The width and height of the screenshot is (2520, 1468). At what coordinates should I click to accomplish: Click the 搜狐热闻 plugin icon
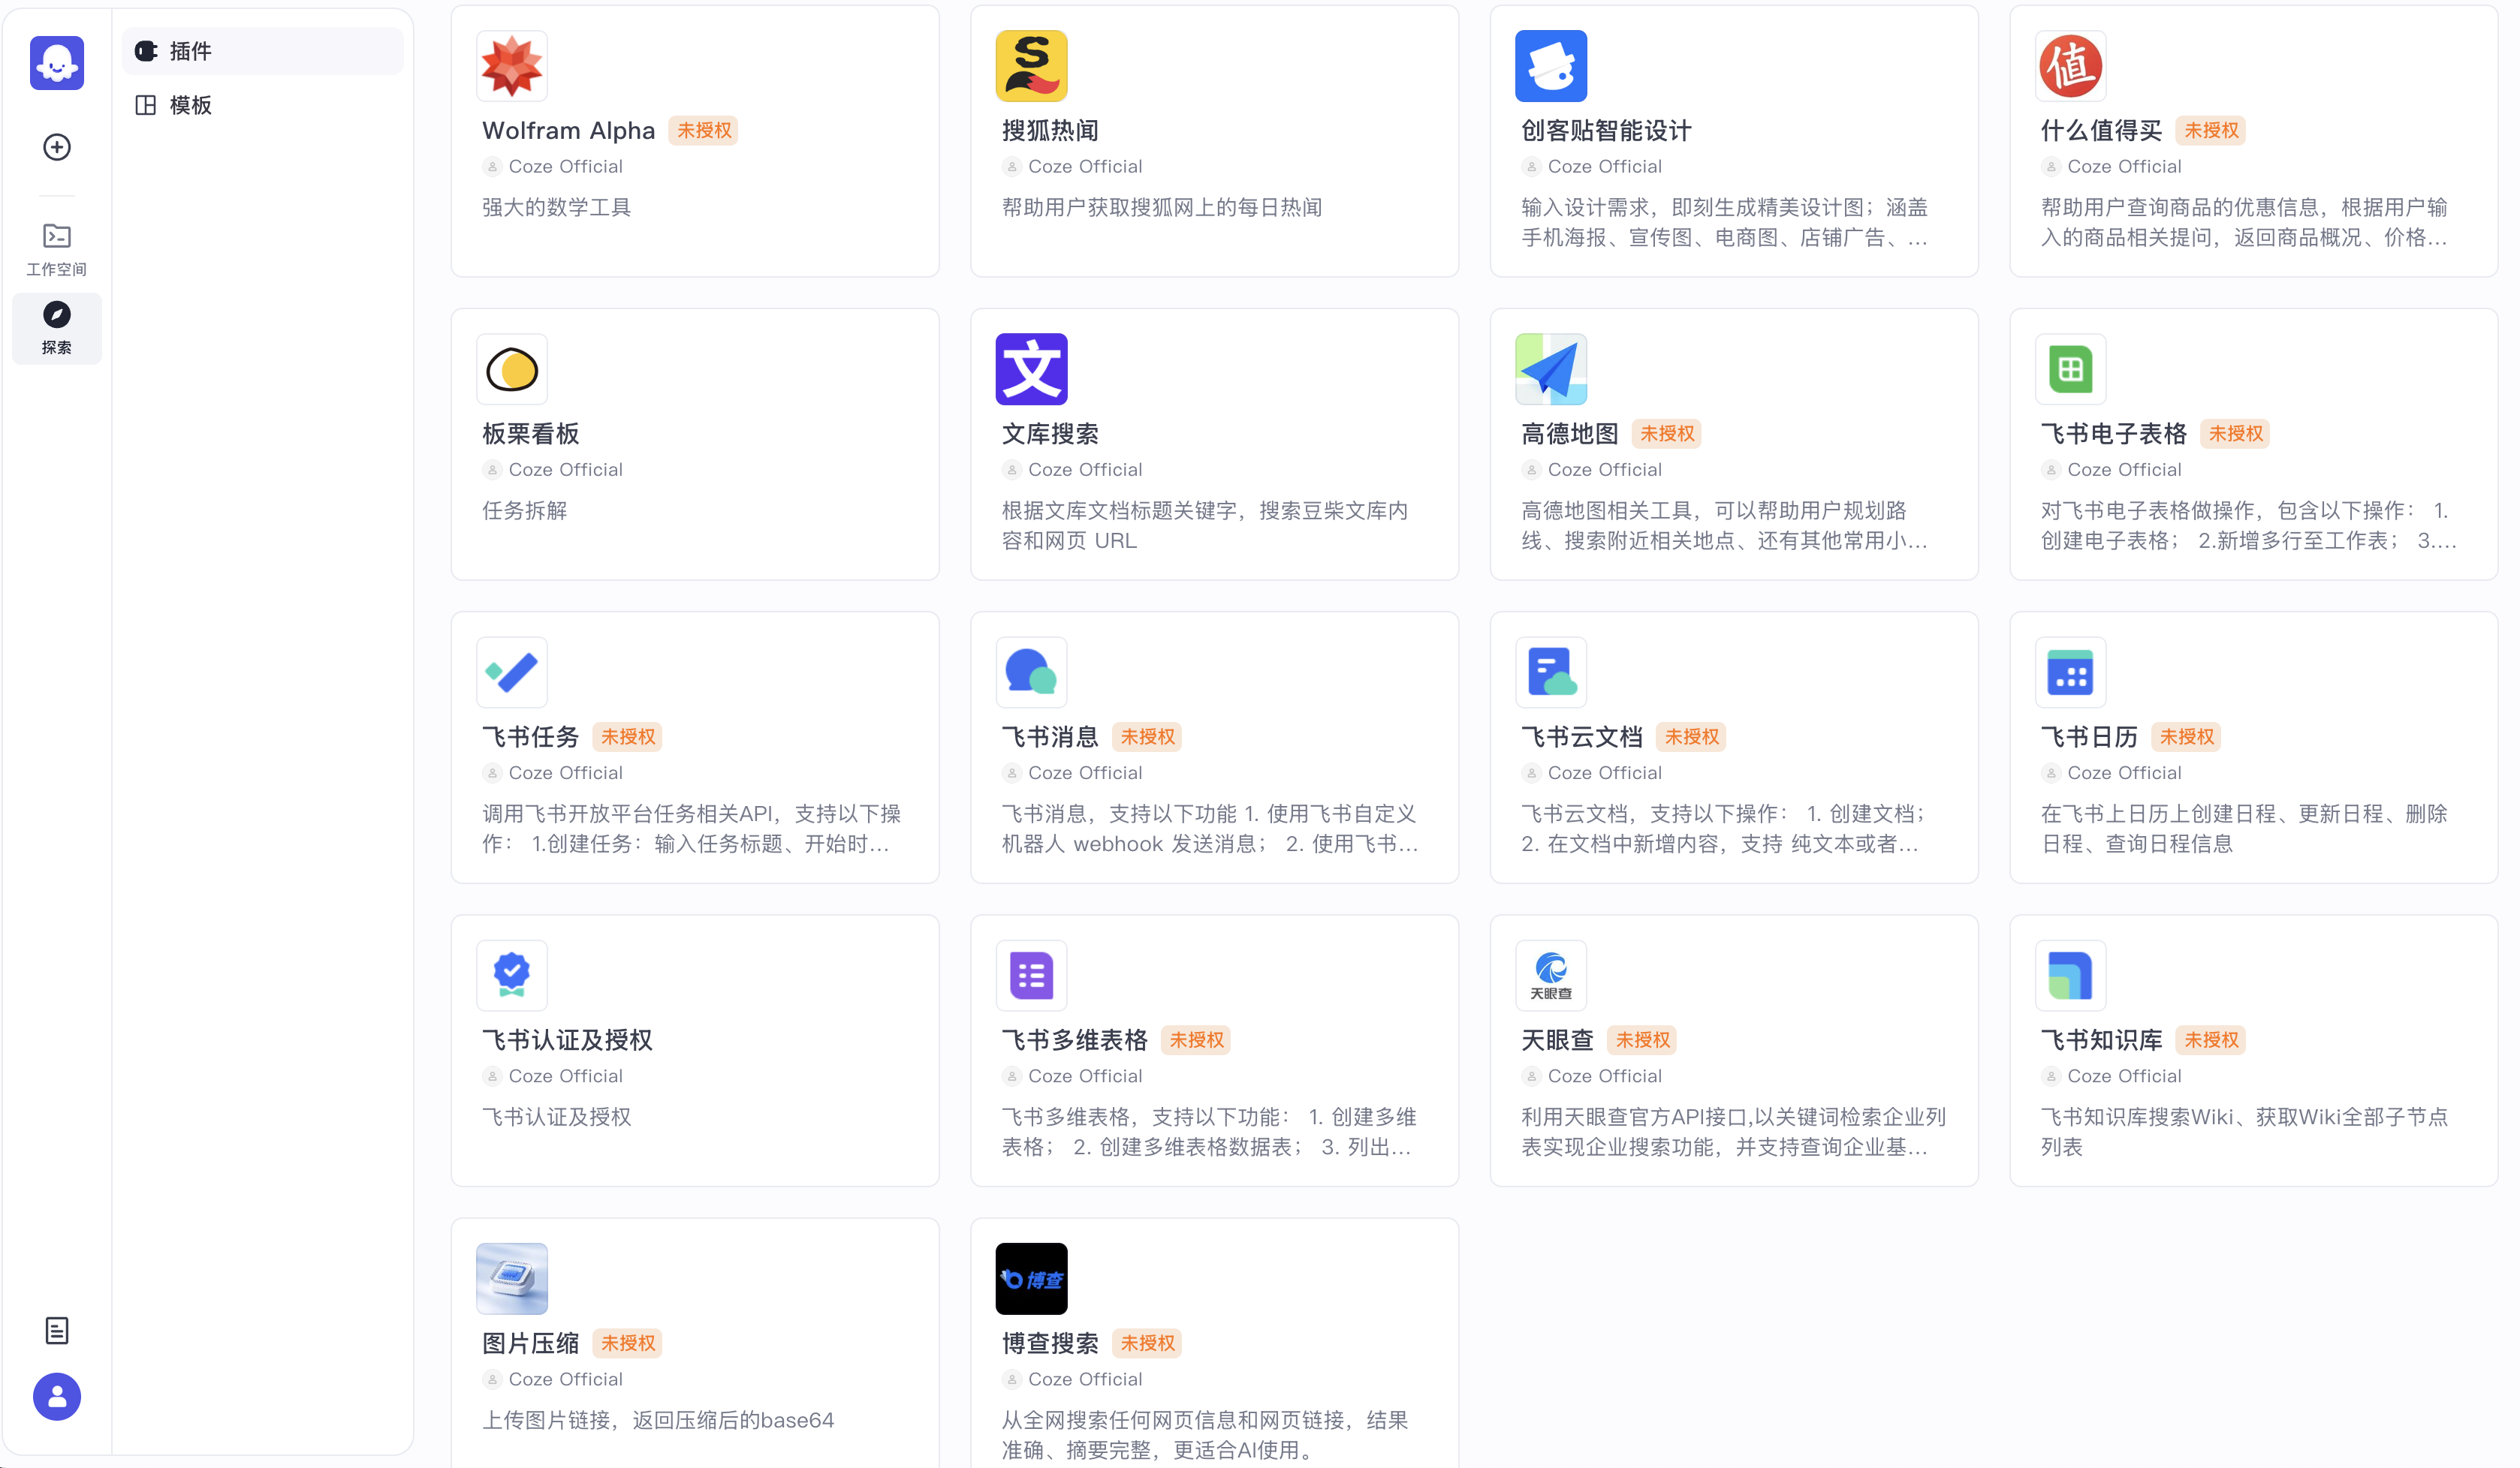coord(1032,66)
